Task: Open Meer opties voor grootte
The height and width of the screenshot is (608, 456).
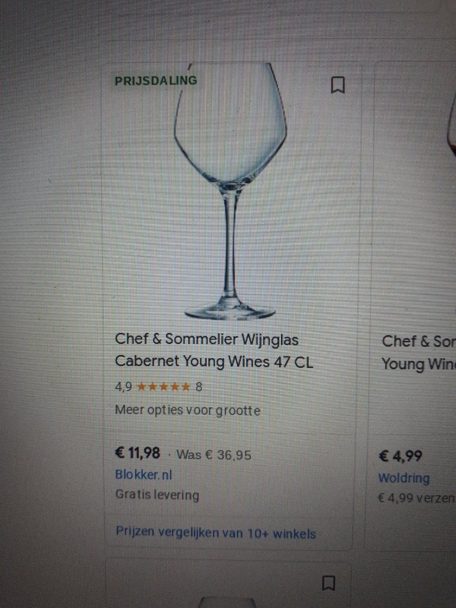Action: (x=187, y=410)
